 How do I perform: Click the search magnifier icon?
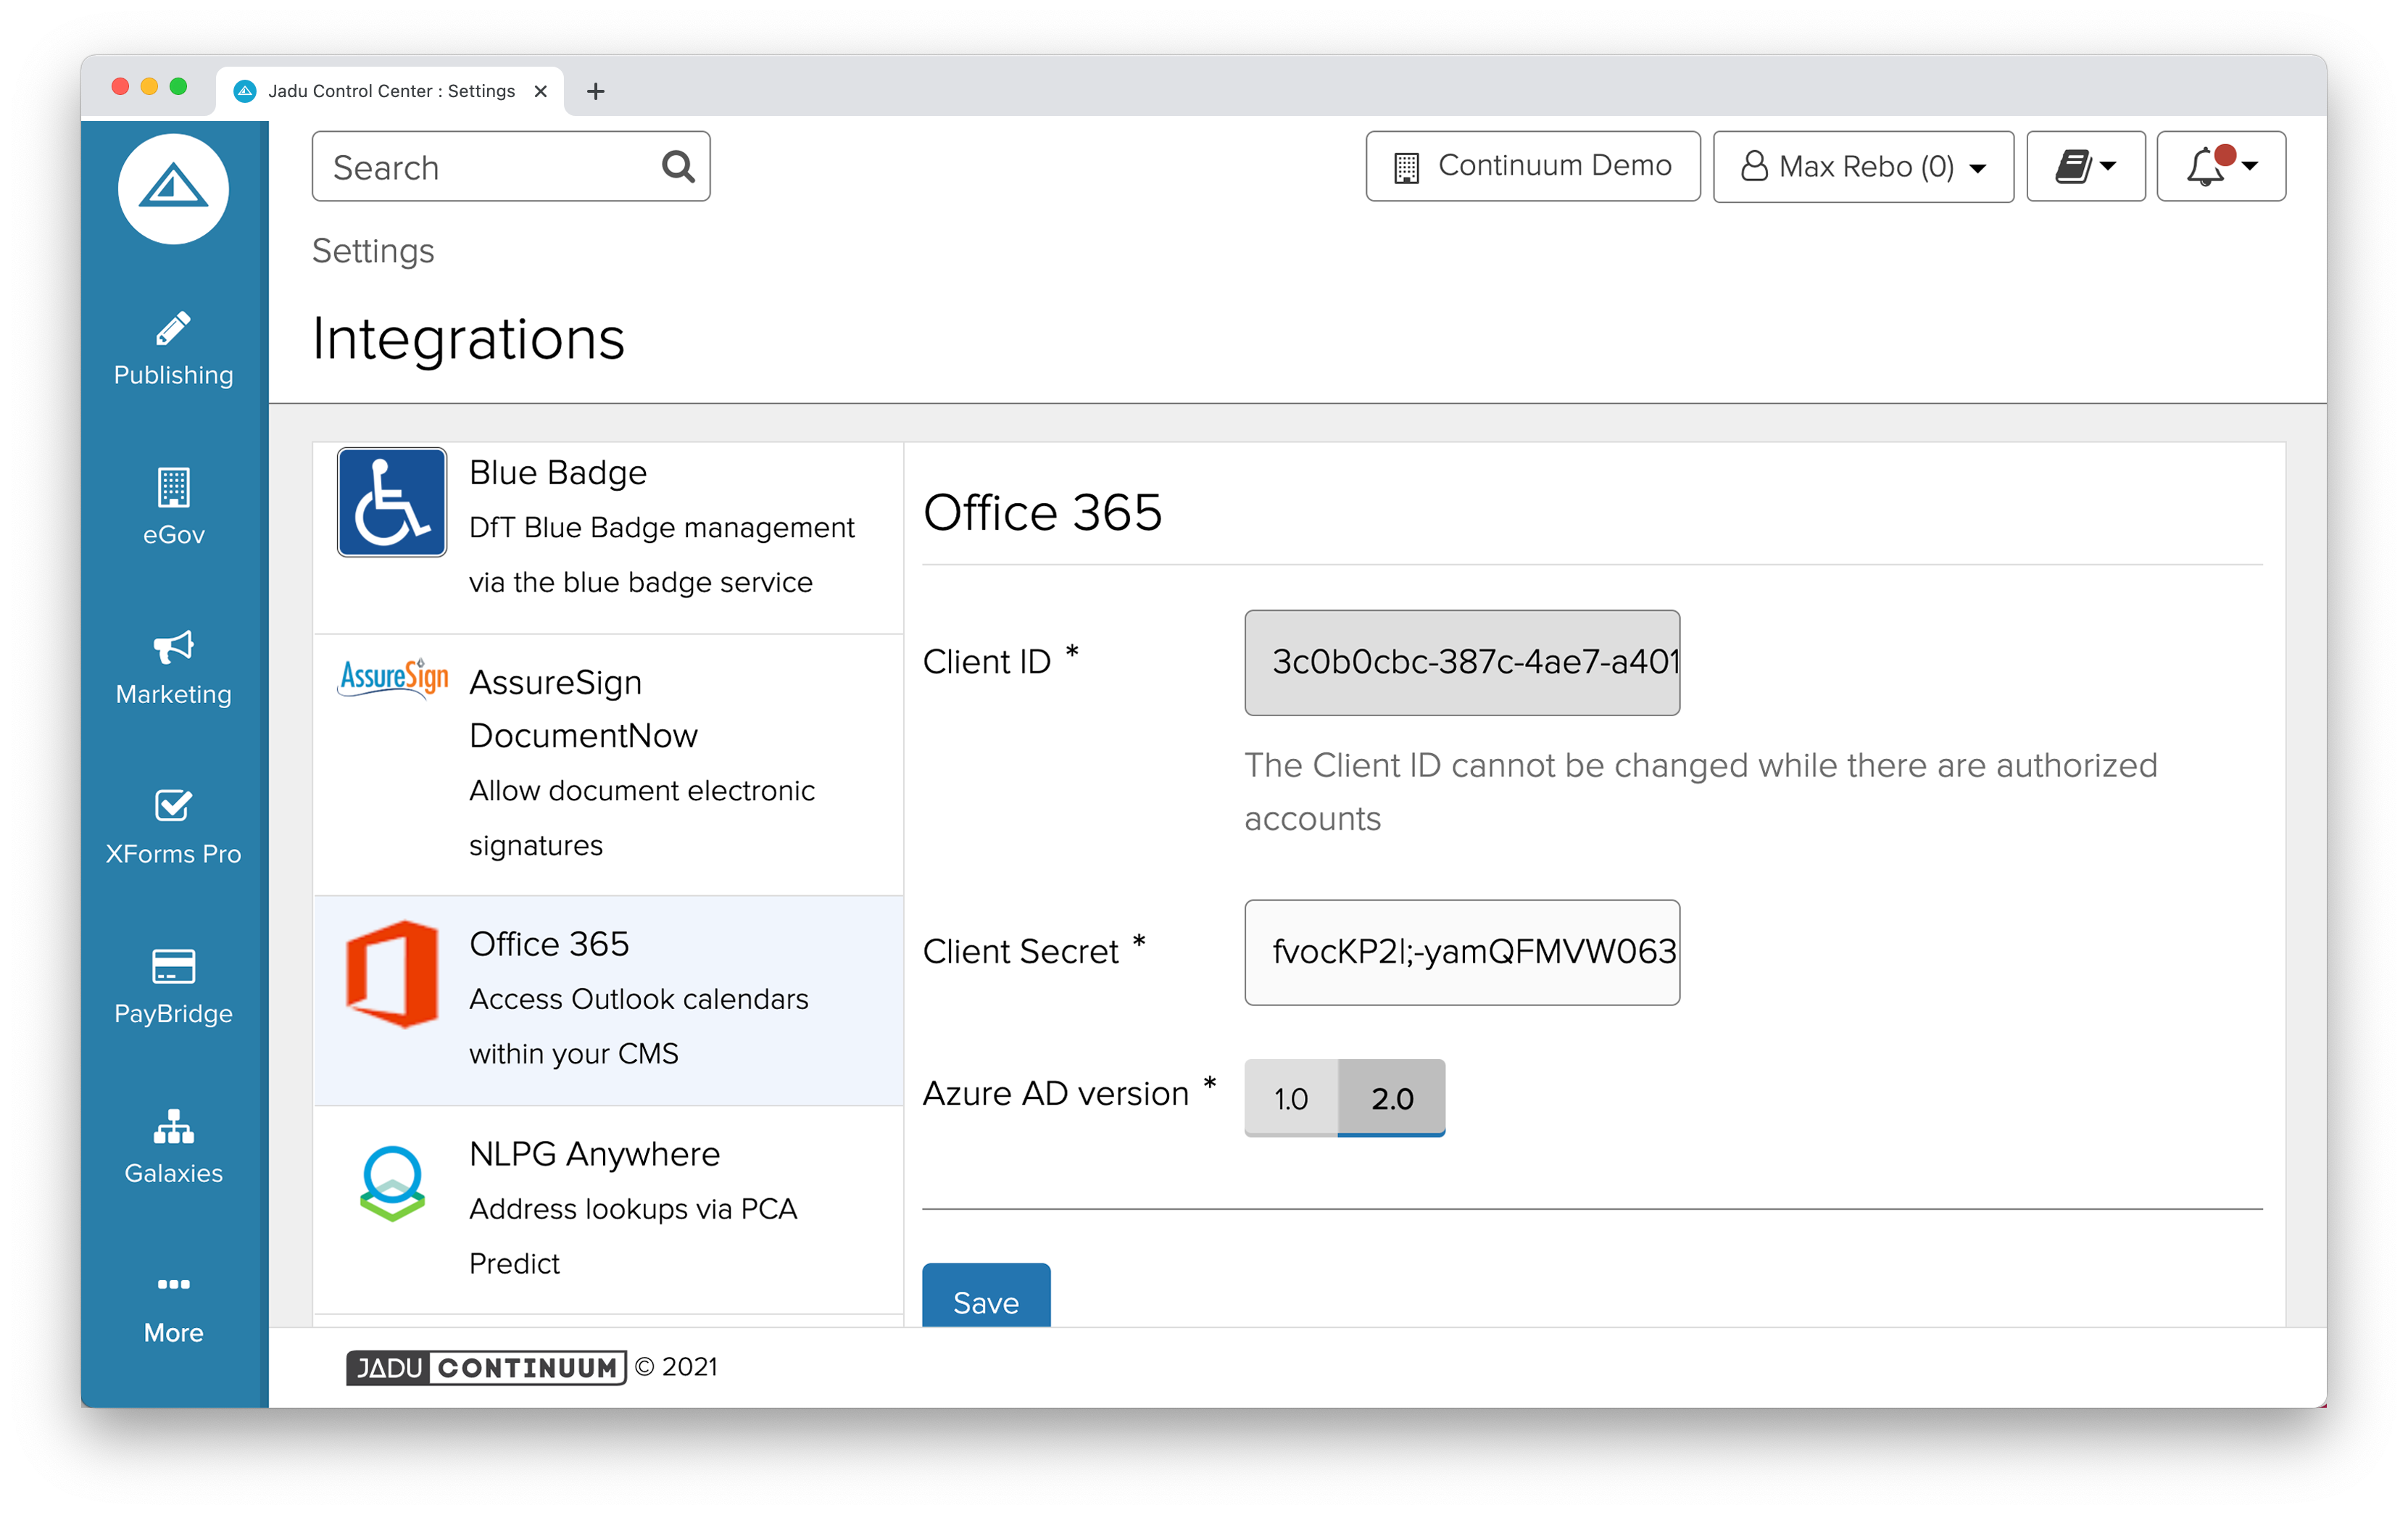(x=678, y=166)
